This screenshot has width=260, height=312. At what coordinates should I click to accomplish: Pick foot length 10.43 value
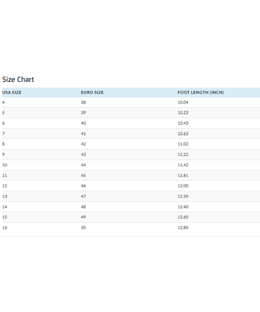[183, 123]
